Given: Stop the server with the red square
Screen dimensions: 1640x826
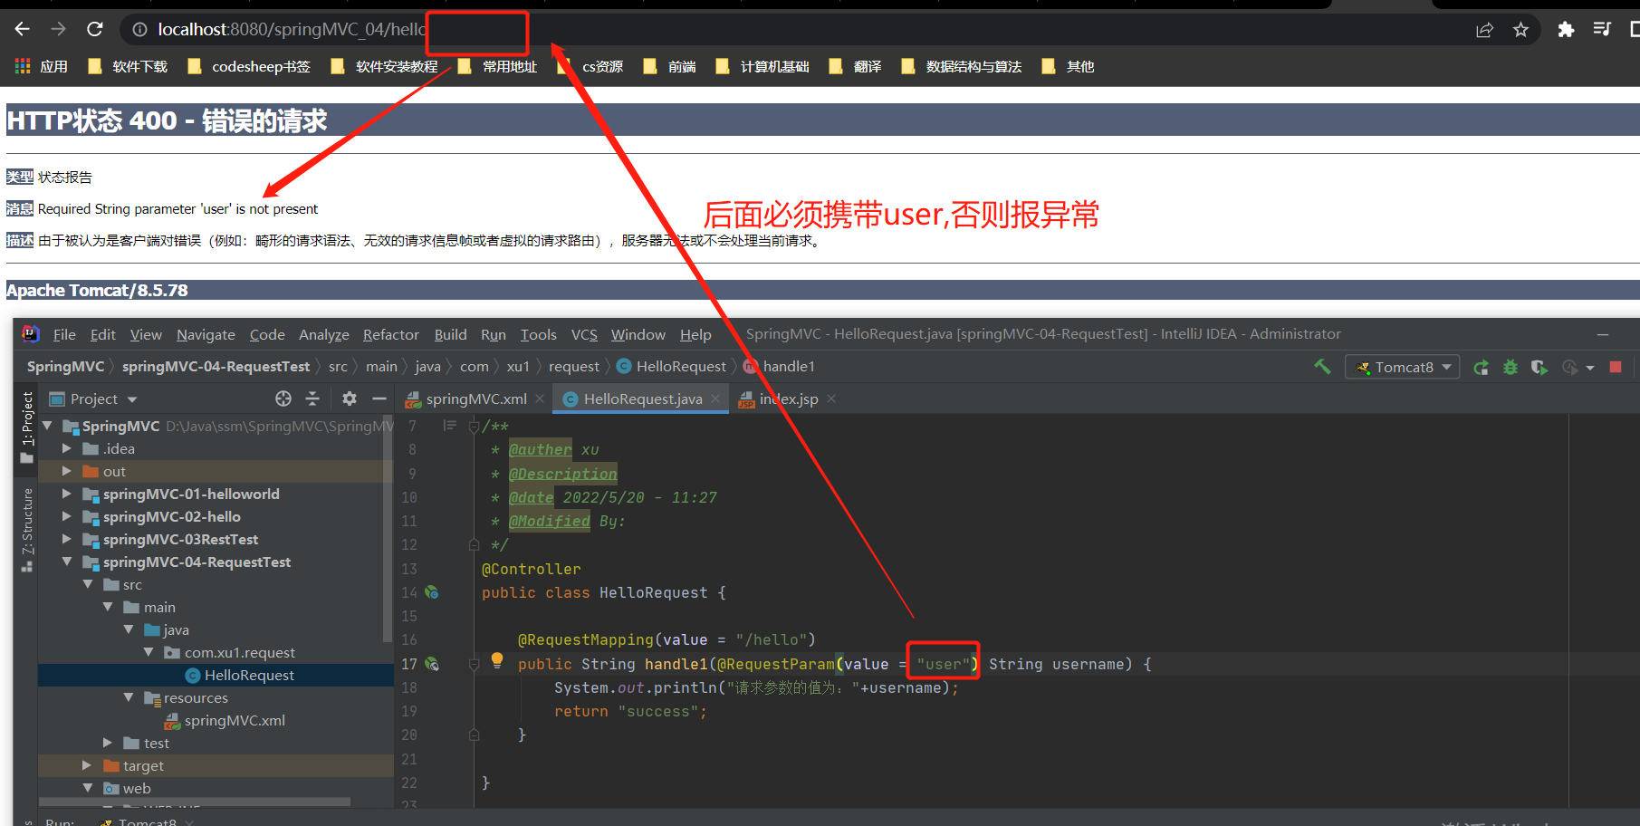Looking at the screenshot, I should coord(1616,367).
